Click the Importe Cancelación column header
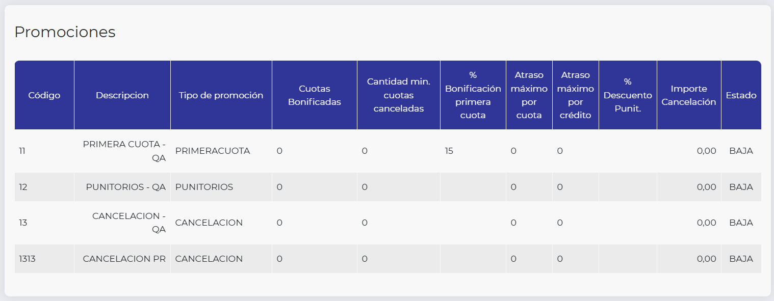This screenshot has width=774, height=301. pos(688,95)
